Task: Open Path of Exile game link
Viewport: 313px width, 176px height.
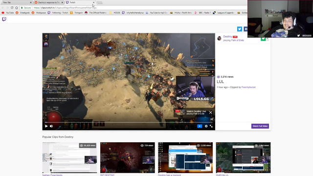Action: [238, 40]
